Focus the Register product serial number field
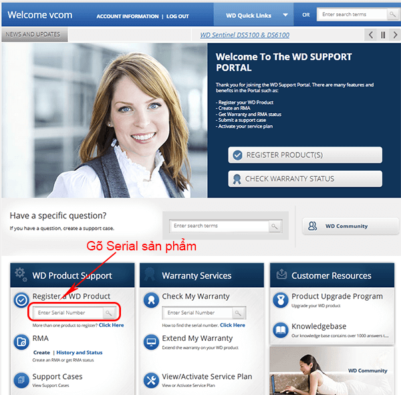The width and height of the screenshot is (401, 395). pos(68,313)
